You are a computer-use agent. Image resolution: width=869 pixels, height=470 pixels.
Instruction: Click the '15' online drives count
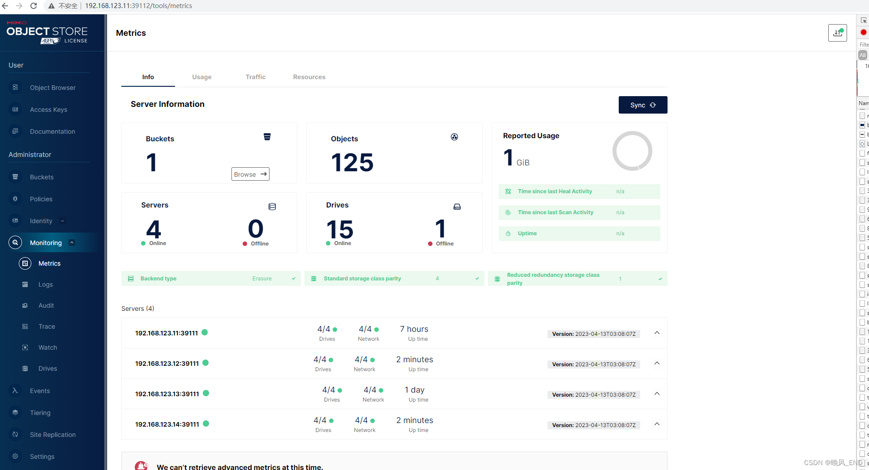click(x=340, y=230)
